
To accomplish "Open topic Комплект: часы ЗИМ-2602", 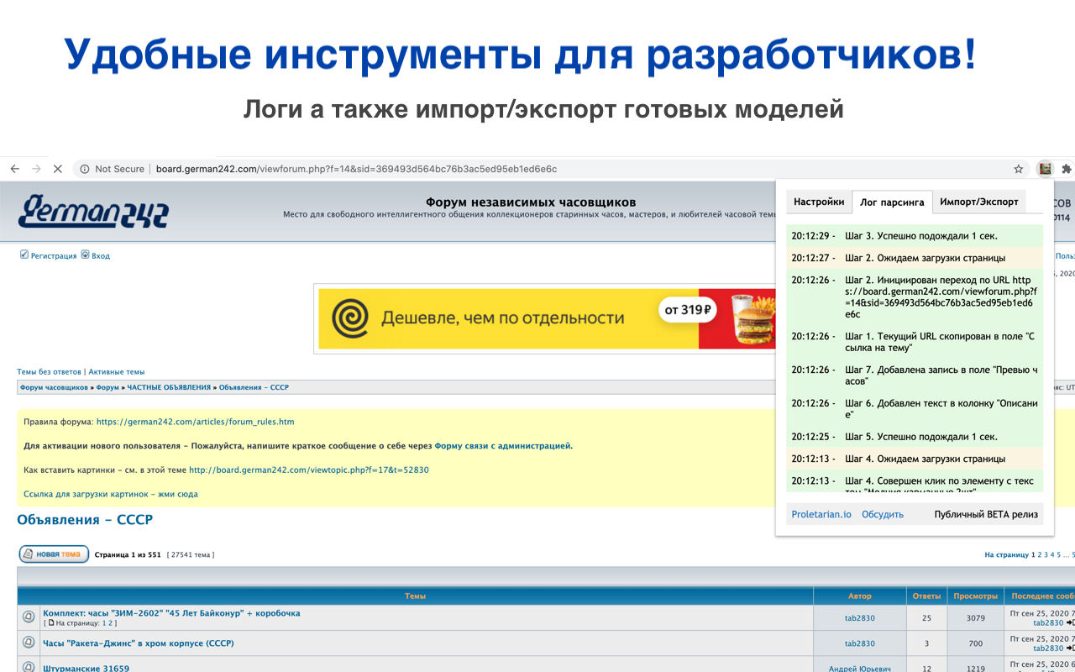I will (x=171, y=613).
